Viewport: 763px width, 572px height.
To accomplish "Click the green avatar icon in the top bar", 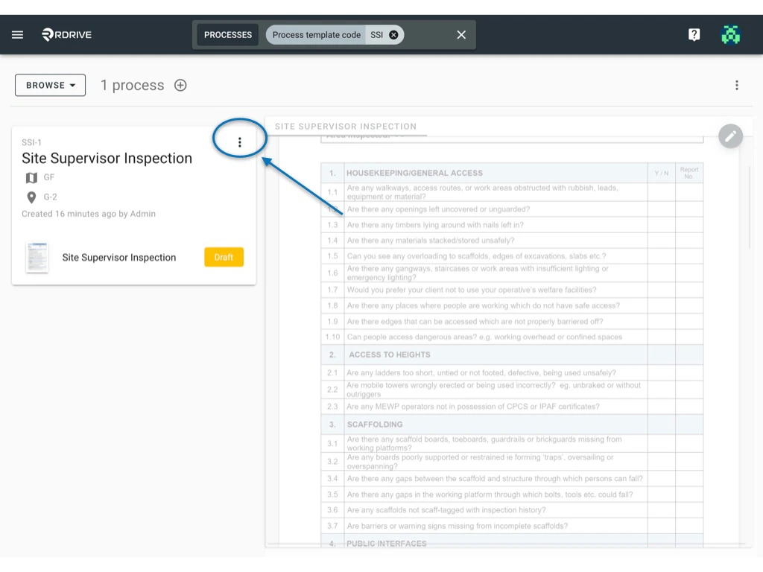I will click(x=731, y=34).
